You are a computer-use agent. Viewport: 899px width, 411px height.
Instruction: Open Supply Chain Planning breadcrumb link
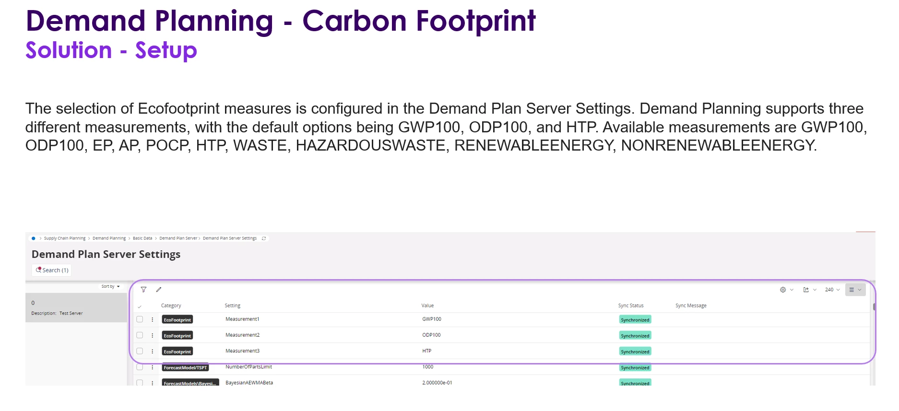(x=65, y=238)
